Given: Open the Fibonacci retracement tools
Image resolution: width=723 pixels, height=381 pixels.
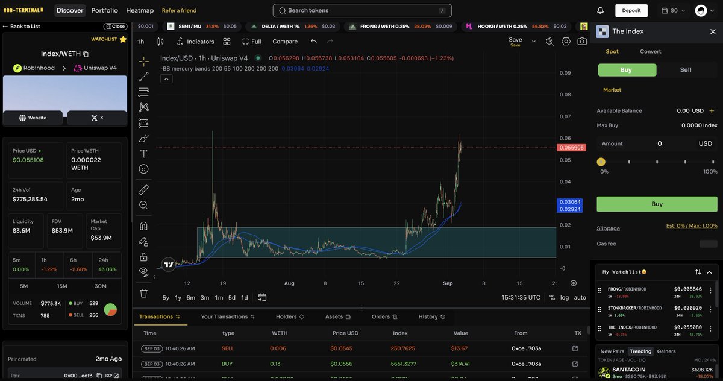Looking at the screenshot, I should point(143,92).
